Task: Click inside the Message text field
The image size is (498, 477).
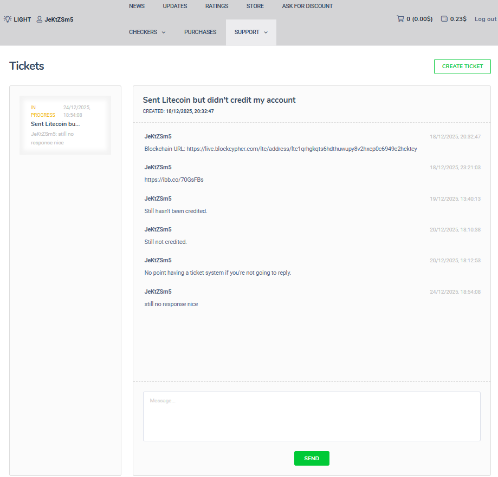Action: (x=312, y=416)
